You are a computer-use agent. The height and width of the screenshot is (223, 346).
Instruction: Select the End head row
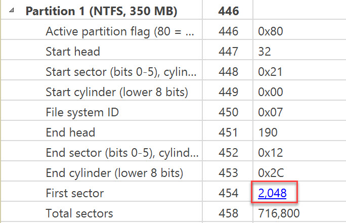coord(70,132)
